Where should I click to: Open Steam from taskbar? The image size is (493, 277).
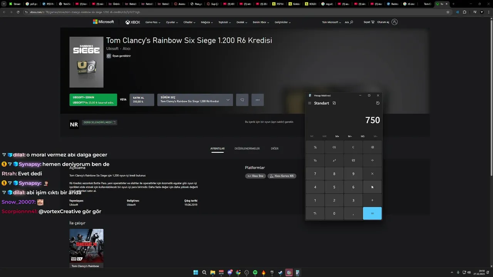tap(280, 272)
